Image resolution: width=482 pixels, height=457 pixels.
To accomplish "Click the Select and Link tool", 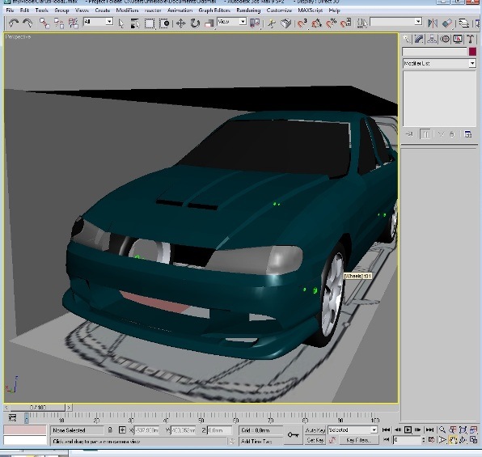I will pyautogui.click(x=44, y=23).
